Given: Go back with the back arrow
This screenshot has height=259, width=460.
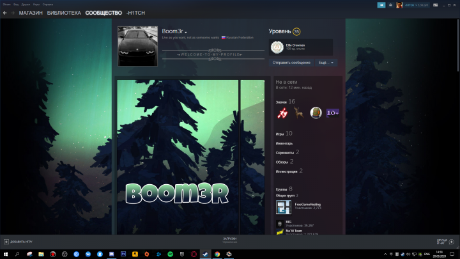Looking at the screenshot, I should tap(4, 13).
